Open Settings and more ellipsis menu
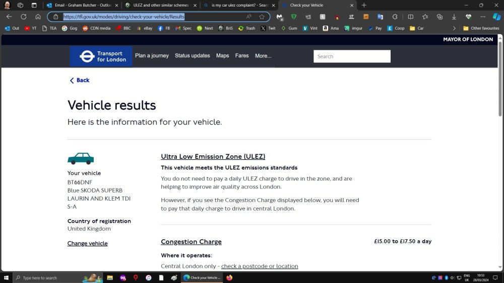The width and height of the screenshot is (504, 283). pos(483,17)
